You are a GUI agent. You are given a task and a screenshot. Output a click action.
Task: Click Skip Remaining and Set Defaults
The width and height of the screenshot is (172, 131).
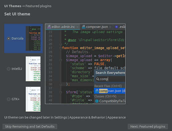point(30,126)
